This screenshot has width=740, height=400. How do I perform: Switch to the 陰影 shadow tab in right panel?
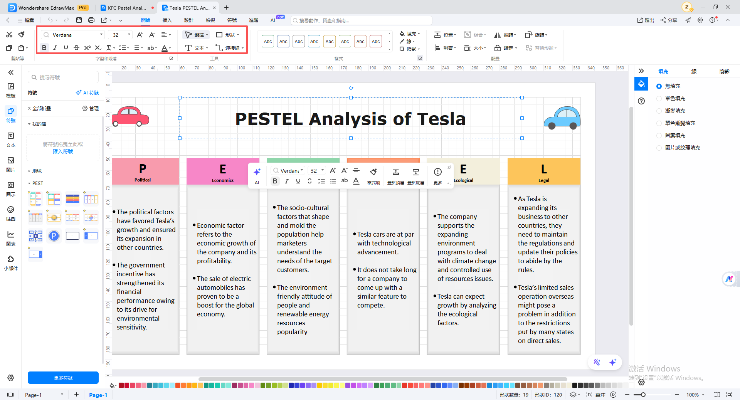[x=724, y=71]
